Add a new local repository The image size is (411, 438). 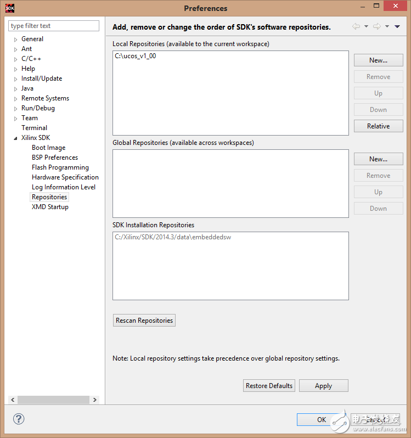pos(378,60)
